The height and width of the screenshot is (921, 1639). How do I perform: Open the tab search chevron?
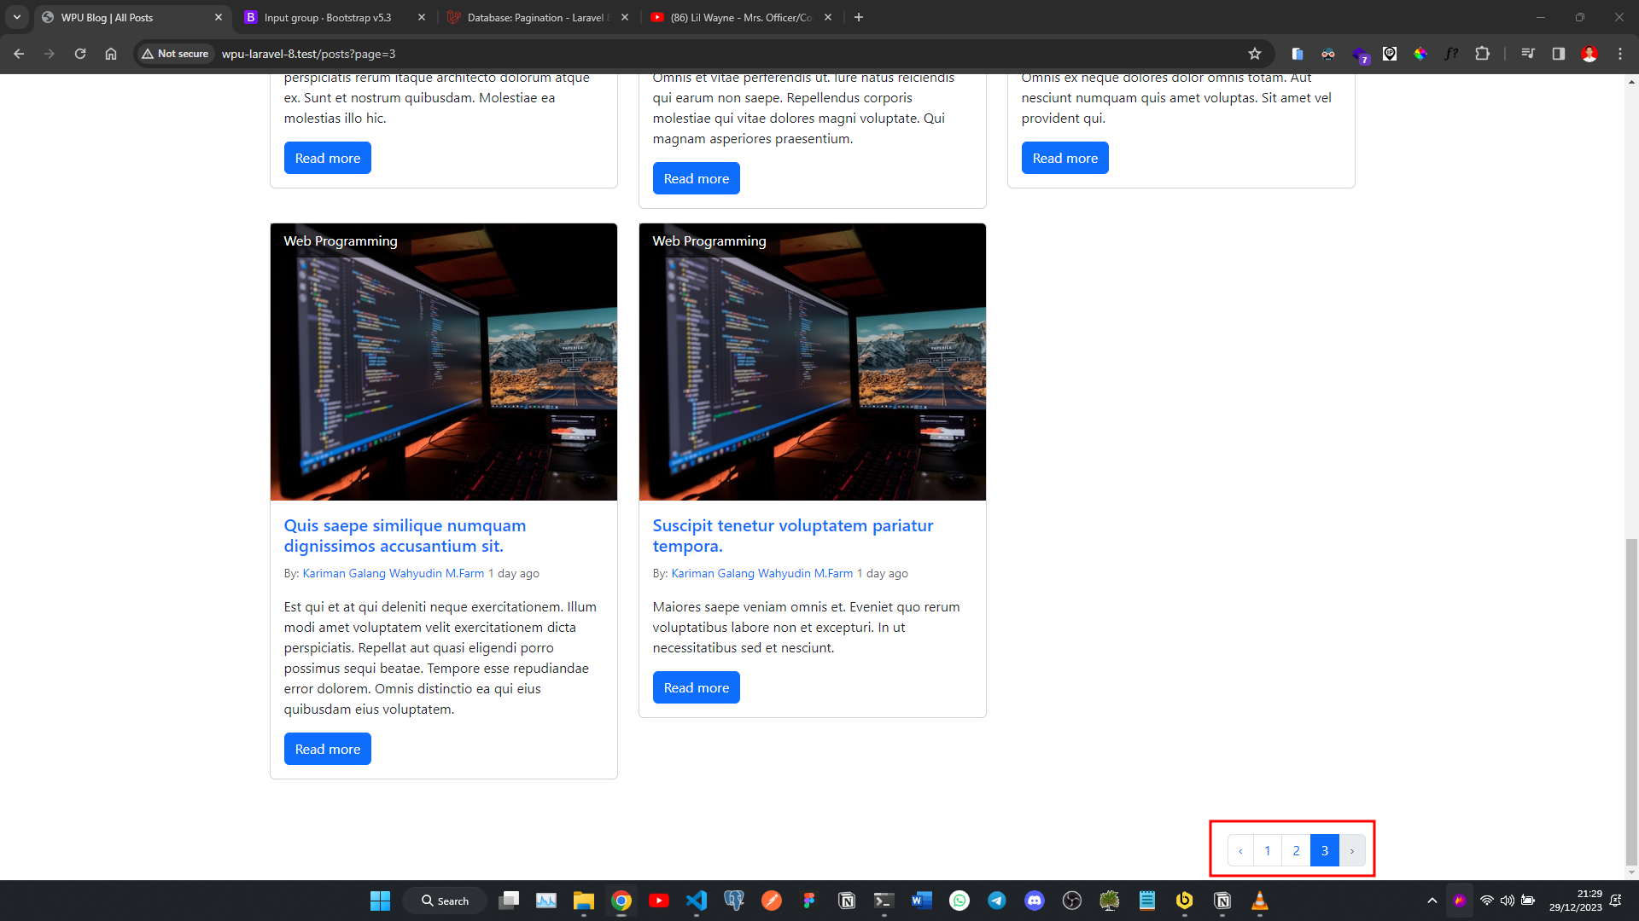pos(17,17)
